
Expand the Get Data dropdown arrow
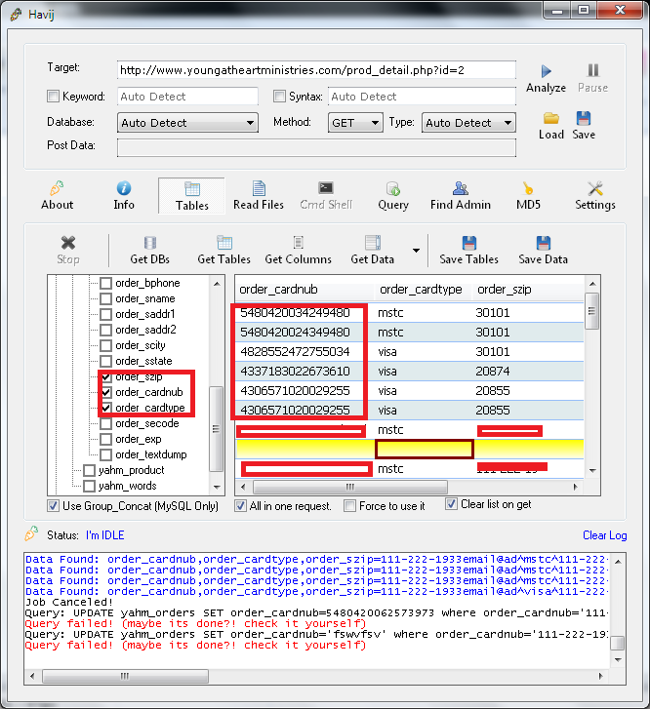416,250
